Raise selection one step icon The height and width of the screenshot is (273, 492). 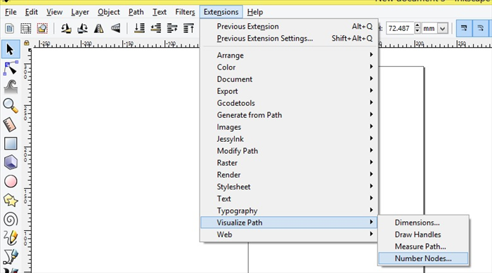[x=172, y=29]
